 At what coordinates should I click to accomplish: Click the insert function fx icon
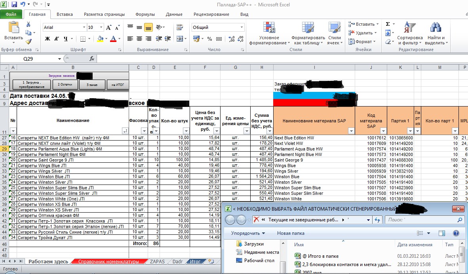click(x=92, y=59)
